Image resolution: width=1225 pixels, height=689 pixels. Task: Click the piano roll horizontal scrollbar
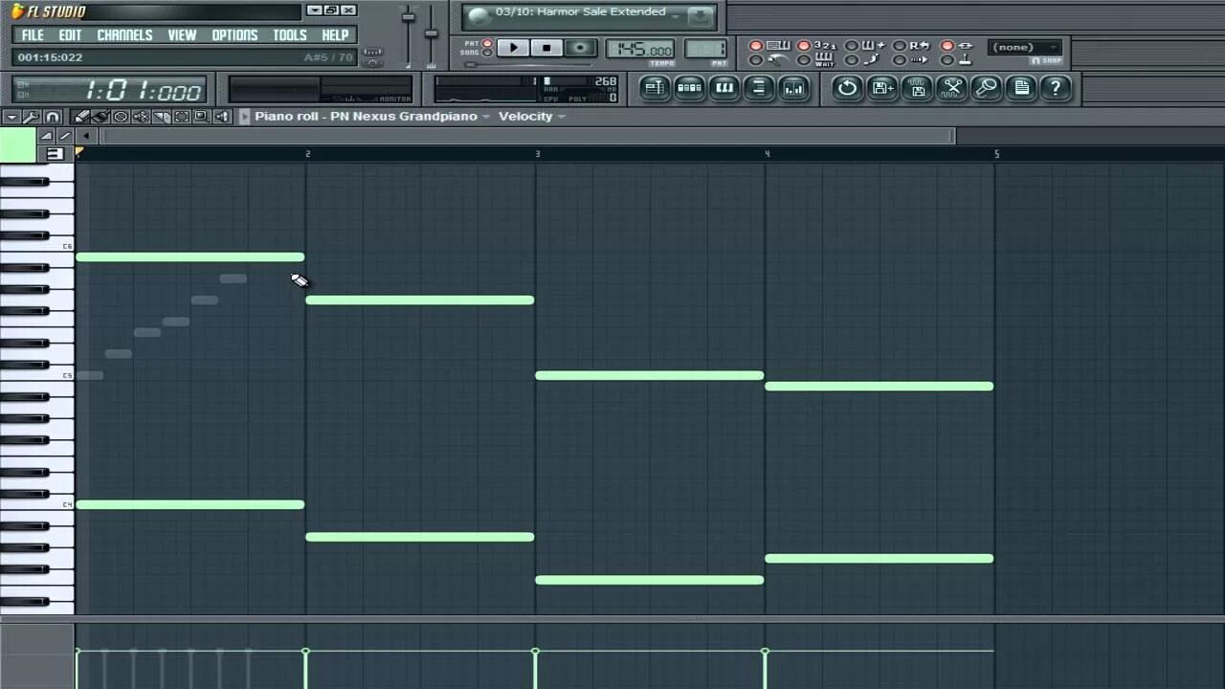coord(528,136)
